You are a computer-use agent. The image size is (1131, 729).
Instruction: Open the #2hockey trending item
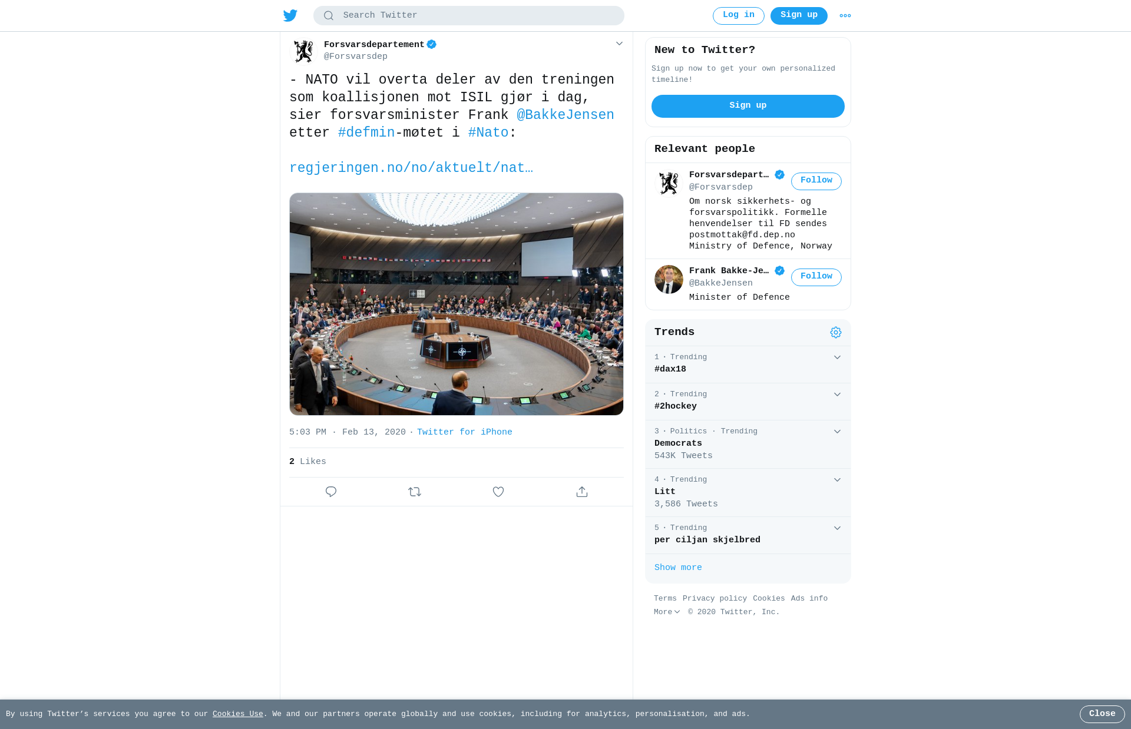click(748, 401)
